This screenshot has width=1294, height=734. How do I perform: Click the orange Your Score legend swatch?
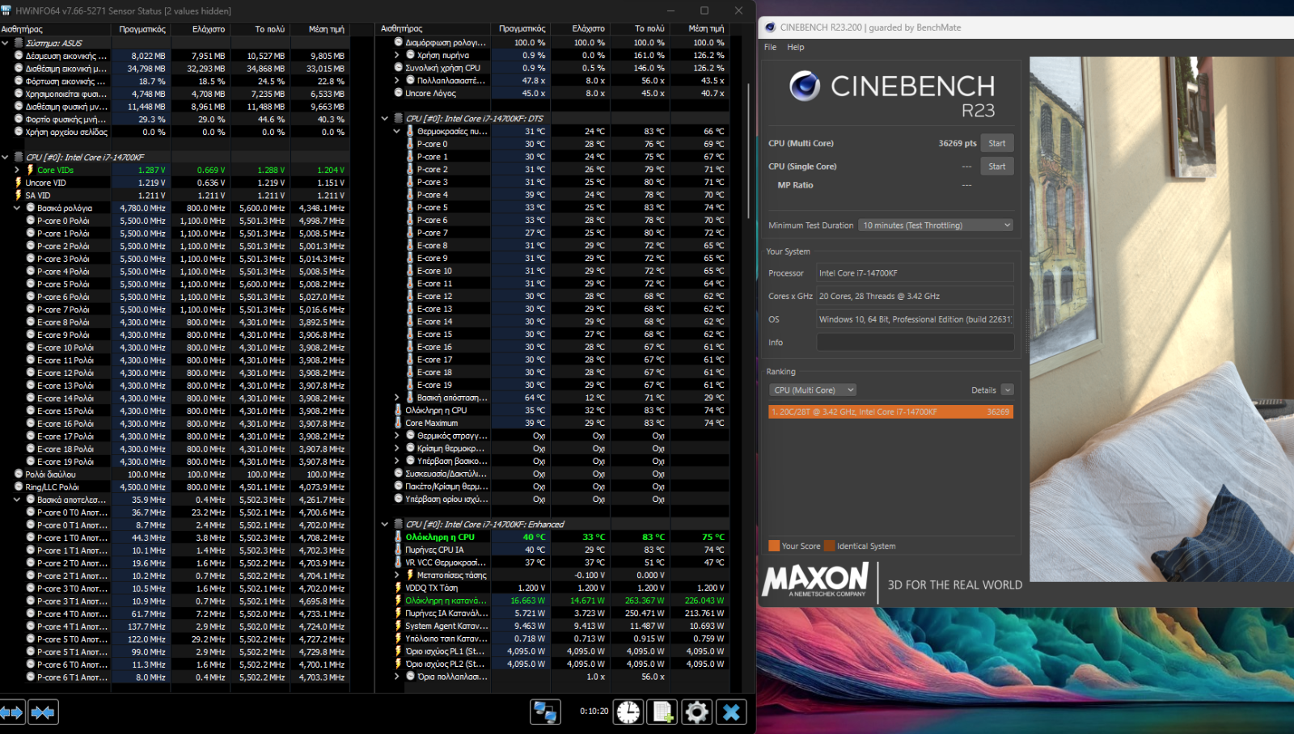pyautogui.click(x=774, y=546)
